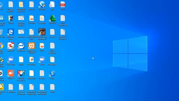Open the Likhon photo folder

pyautogui.click(x=11, y=19)
